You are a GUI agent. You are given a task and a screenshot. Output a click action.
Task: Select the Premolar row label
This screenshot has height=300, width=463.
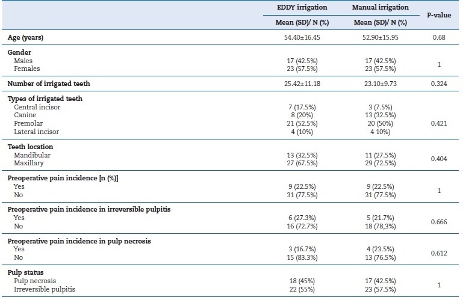pyautogui.click(x=27, y=123)
